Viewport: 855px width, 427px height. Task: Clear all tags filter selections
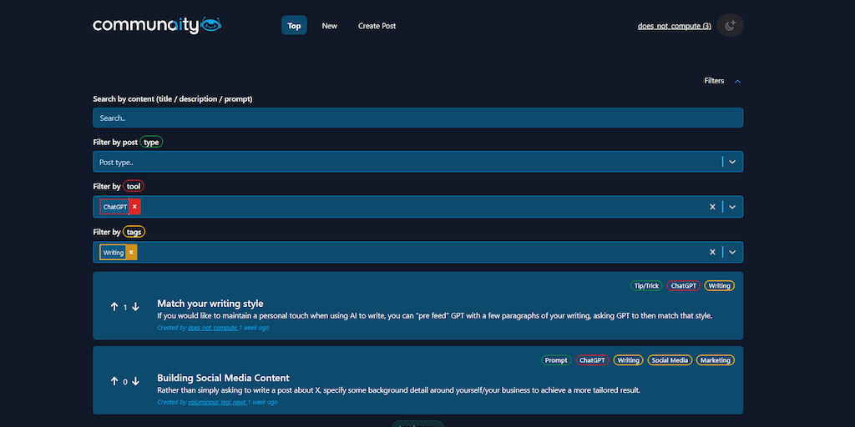(x=712, y=252)
